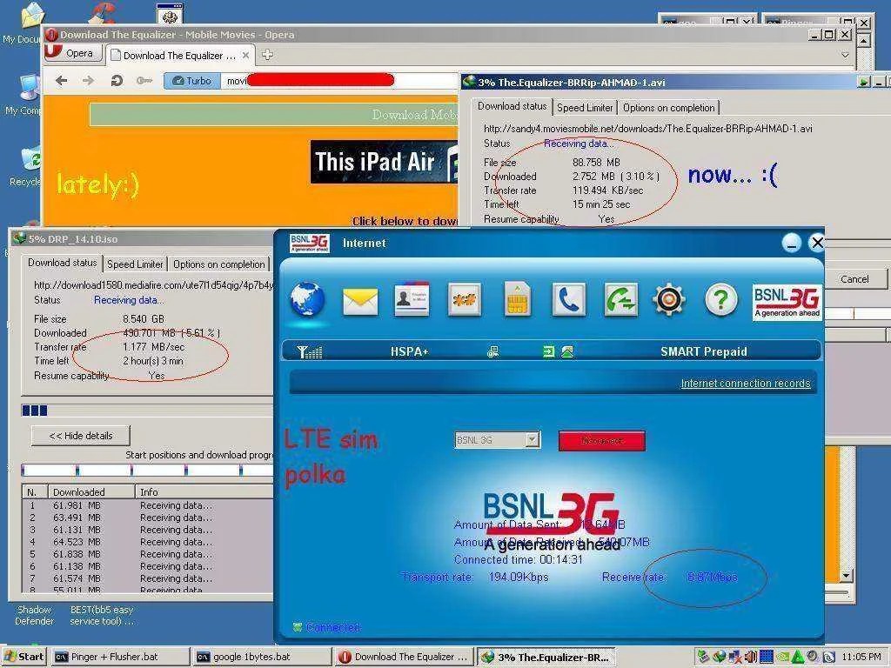Click the signal strength indicator icon

pyautogui.click(x=310, y=352)
